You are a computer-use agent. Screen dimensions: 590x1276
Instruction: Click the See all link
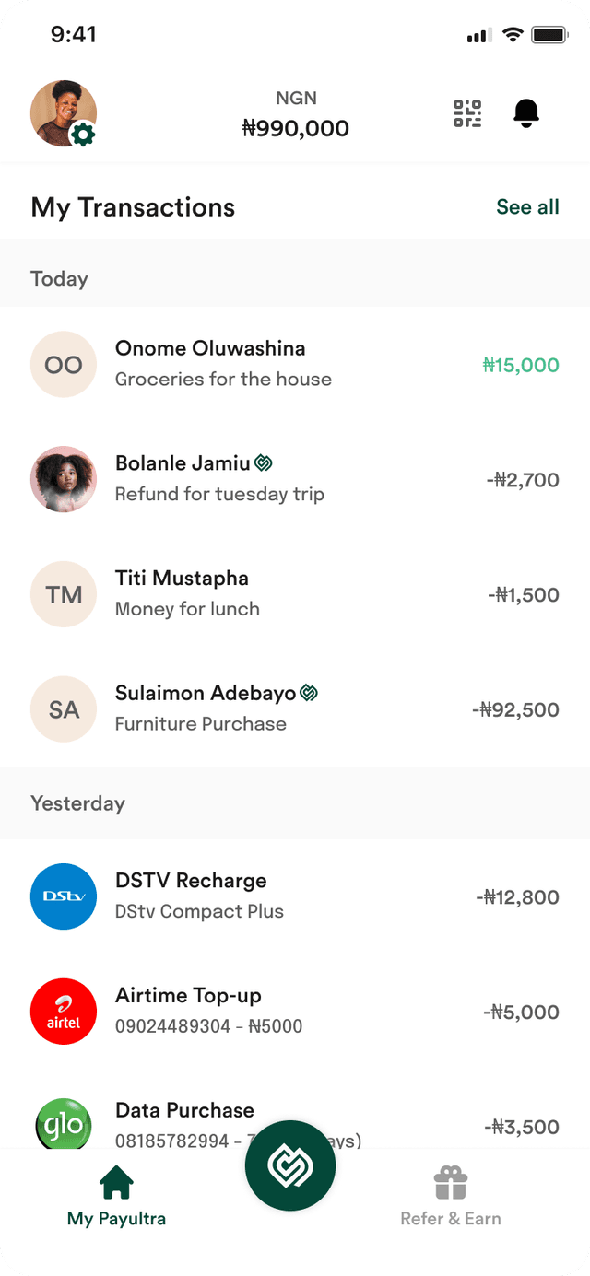[527, 207]
